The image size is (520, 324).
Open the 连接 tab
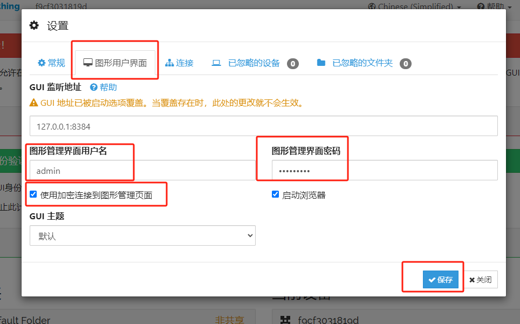[180, 63]
